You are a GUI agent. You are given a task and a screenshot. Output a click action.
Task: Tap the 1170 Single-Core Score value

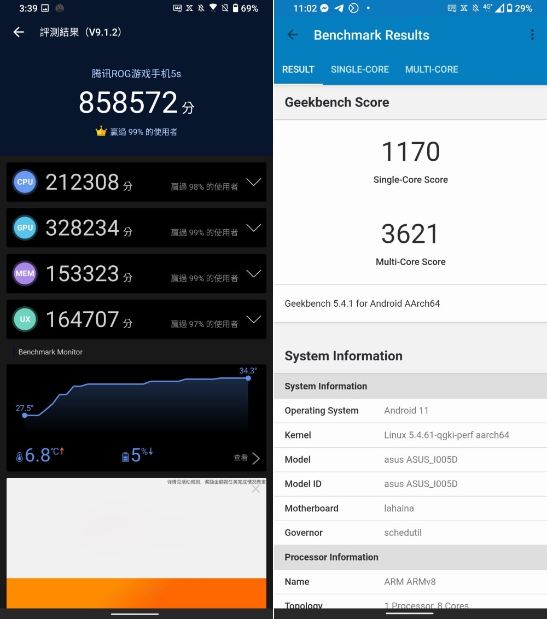tap(410, 151)
